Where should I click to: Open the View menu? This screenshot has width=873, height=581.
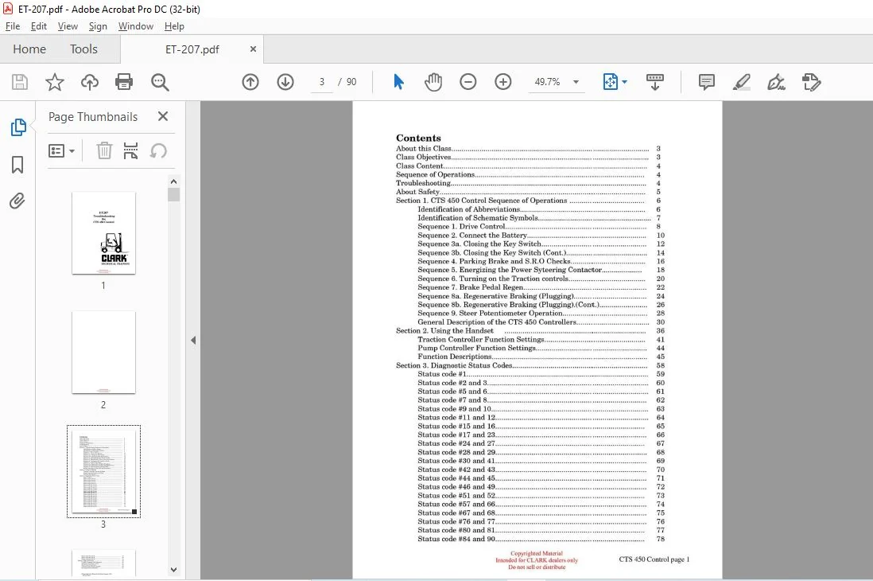coord(68,26)
